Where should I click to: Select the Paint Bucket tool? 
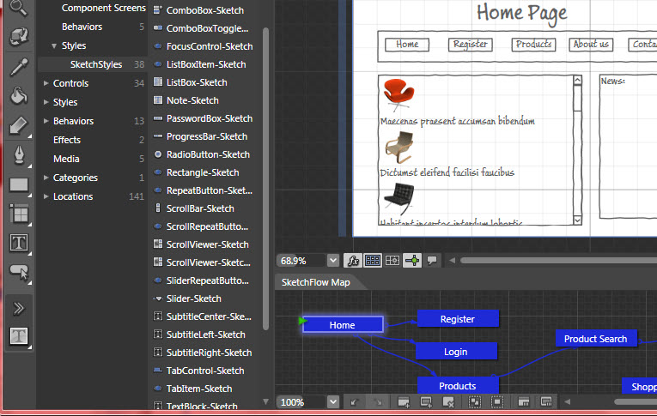[18, 96]
